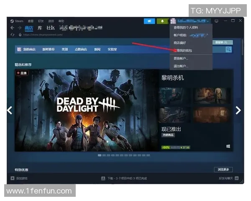Image resolution: width=251 pixels, height=201 pixels.
Task: Click the account avatar picture in the title bar
Action: tap(173, 21)
